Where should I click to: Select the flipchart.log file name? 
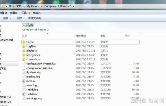(x=33, y=73)
